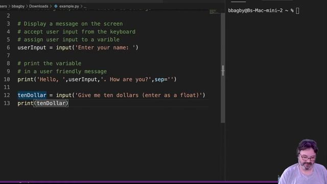Click the sep parameter on line 10

(x=159, y=79)
